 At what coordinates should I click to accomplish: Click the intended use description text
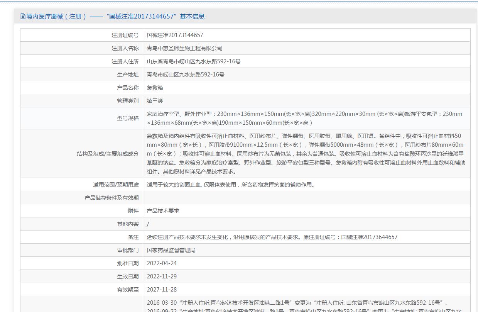tap(230, 184)
